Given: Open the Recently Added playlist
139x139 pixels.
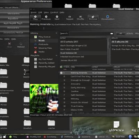Looking at the screenshot, I should tap(44, 63).
